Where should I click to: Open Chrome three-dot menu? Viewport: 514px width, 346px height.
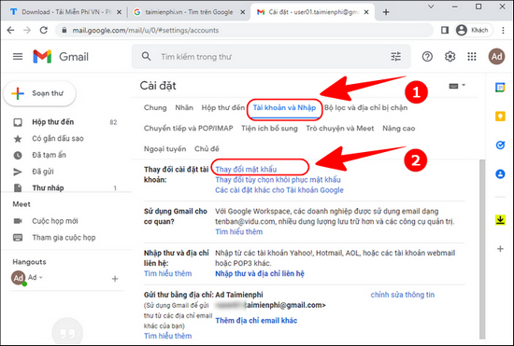click(x=503, y=31)
